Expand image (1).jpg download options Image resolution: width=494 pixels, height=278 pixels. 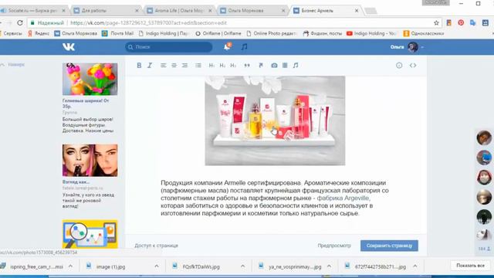157,266
